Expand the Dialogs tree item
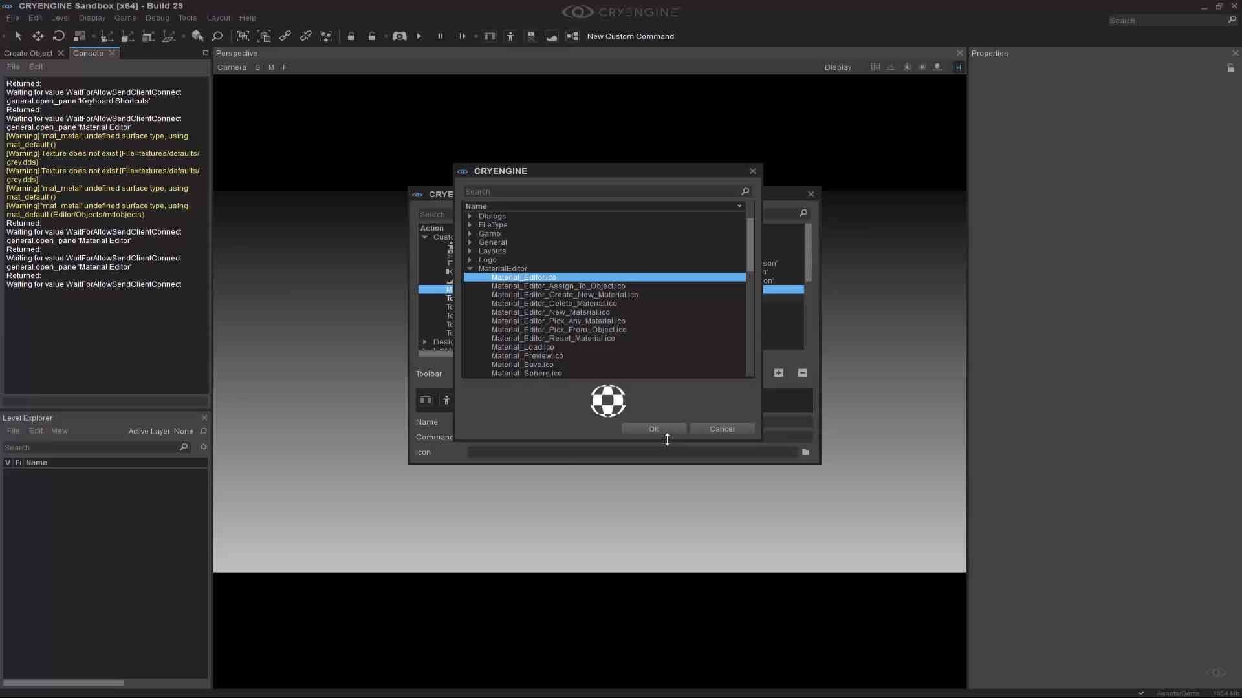Screen dimensions: 1242x698 click(470, 216)
